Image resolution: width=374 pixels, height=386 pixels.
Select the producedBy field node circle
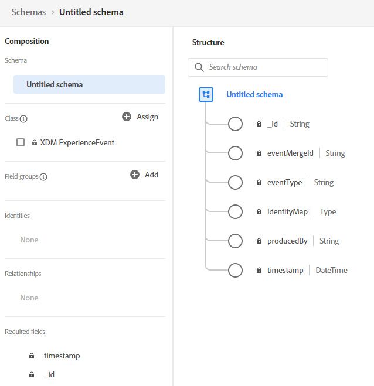point(235,241)
